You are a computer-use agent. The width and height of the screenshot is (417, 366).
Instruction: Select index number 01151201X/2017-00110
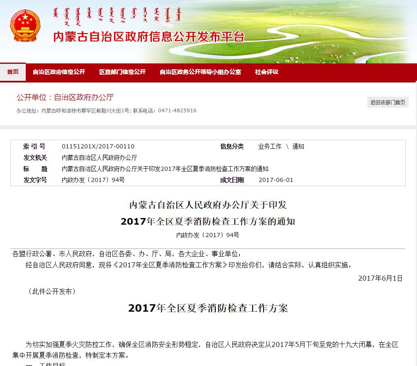pyautogui.click(x=98, y=146)
